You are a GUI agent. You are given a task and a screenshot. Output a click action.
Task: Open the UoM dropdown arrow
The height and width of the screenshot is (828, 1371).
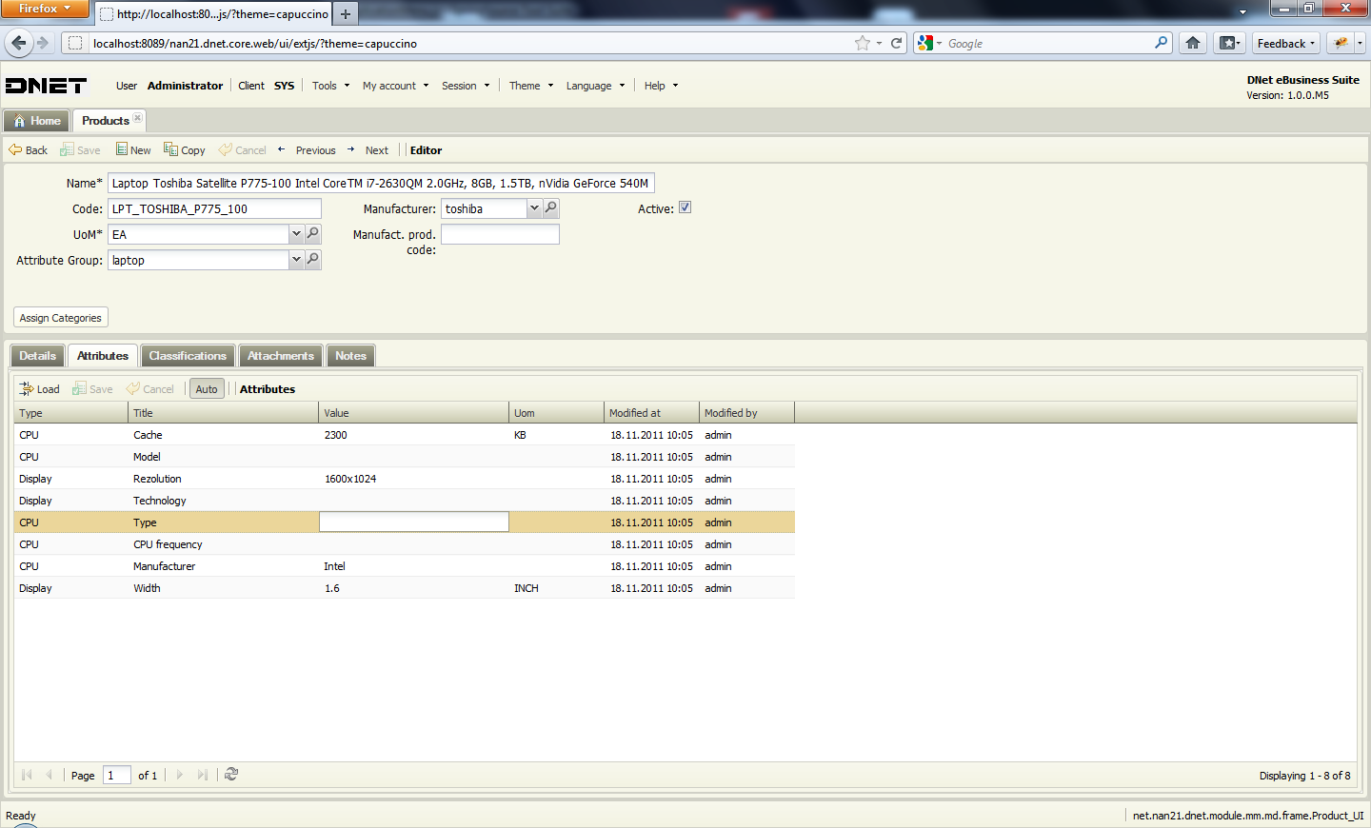click(295, 233)
